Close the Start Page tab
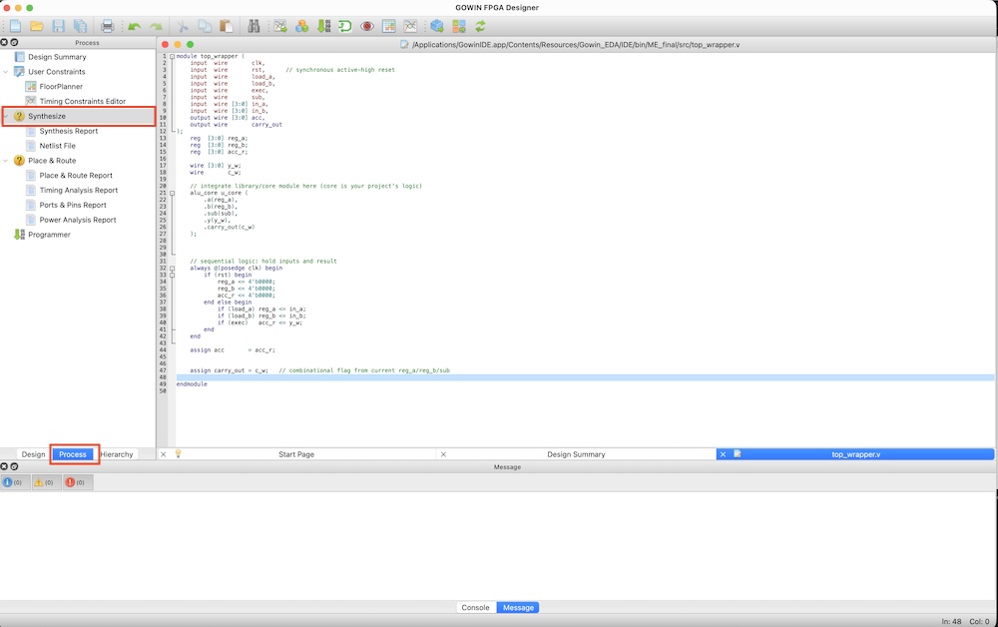 164,454
